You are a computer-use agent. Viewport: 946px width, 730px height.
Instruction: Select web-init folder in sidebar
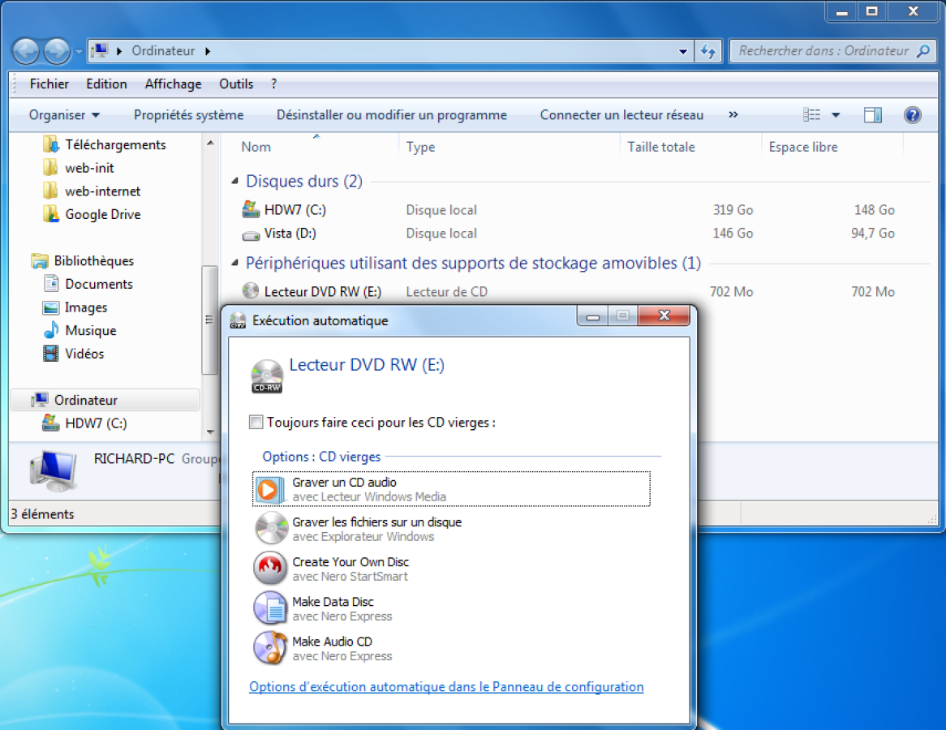coord(79,168)
